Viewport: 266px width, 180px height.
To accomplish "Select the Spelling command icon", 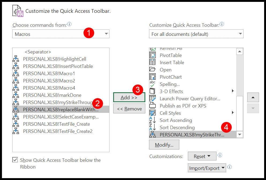I will pos(152,84).
